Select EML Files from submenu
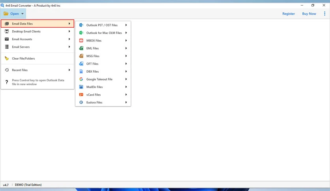Viewport: 330px width, 191px height. (x=103, y=48)
